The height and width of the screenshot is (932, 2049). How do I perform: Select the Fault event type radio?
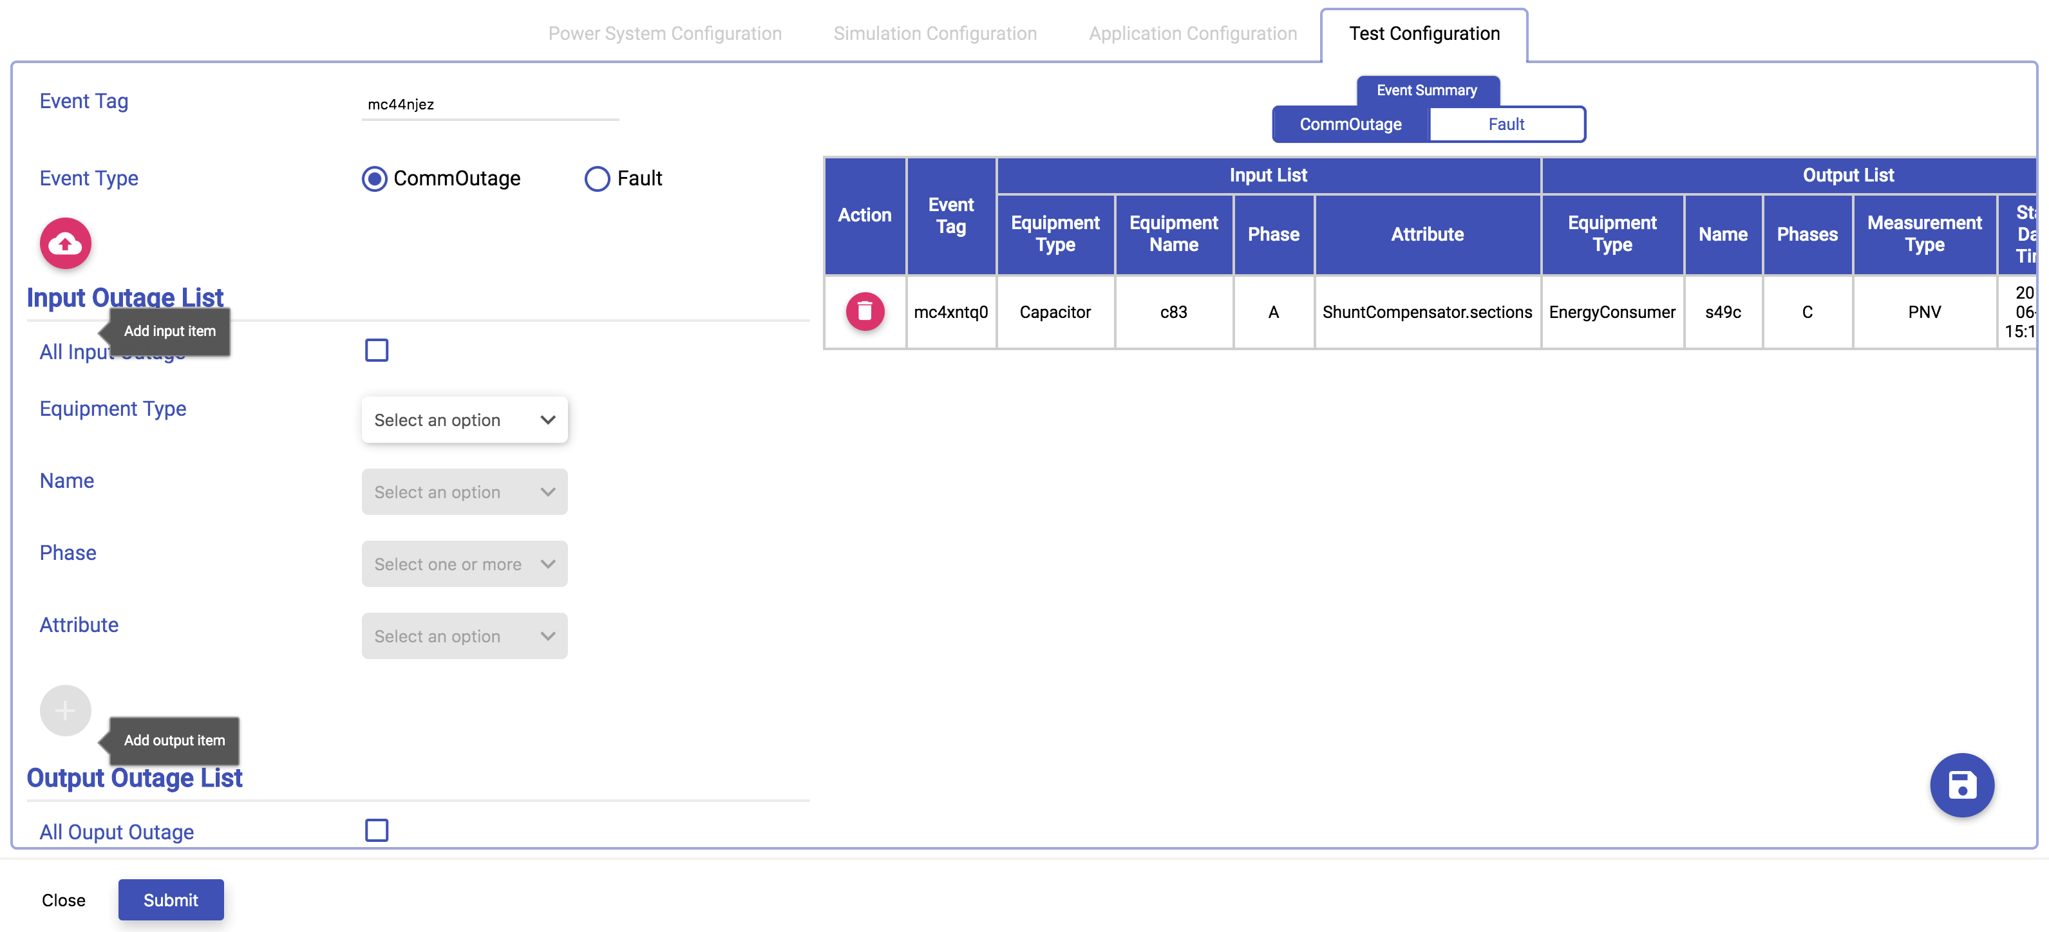coord(598,179)
